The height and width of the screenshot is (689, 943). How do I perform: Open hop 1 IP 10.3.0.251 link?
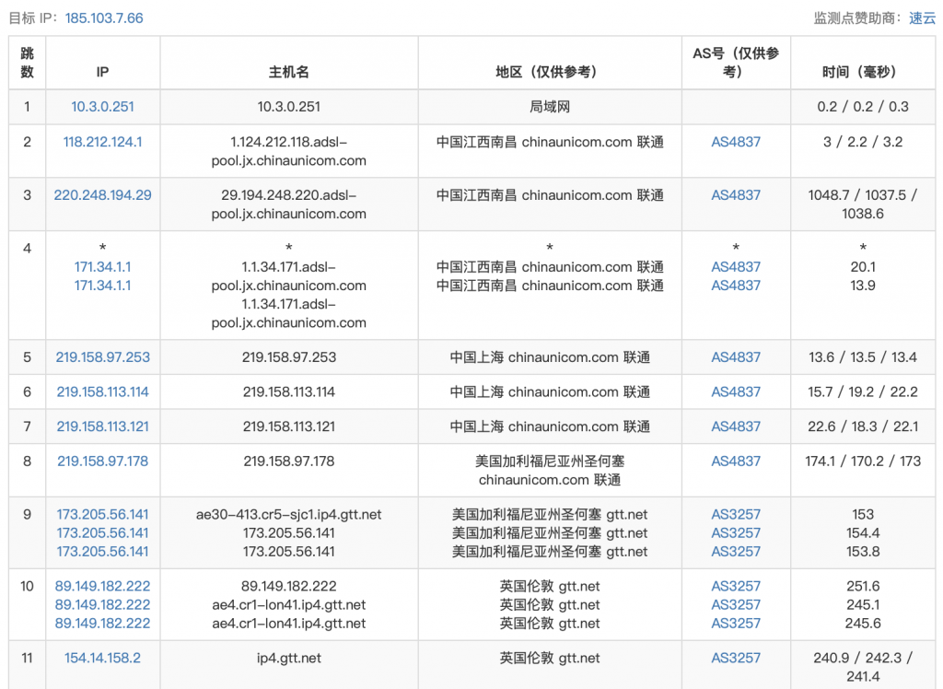tap(103, 107)
